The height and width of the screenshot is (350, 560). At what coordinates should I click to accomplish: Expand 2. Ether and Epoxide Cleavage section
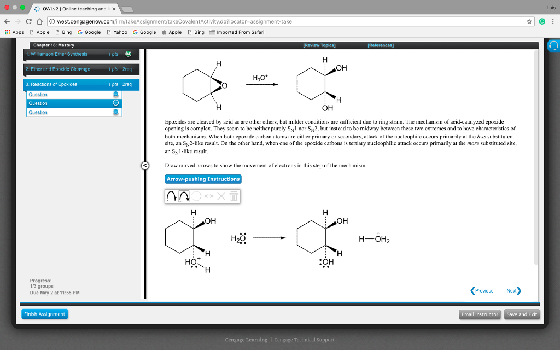81,69
